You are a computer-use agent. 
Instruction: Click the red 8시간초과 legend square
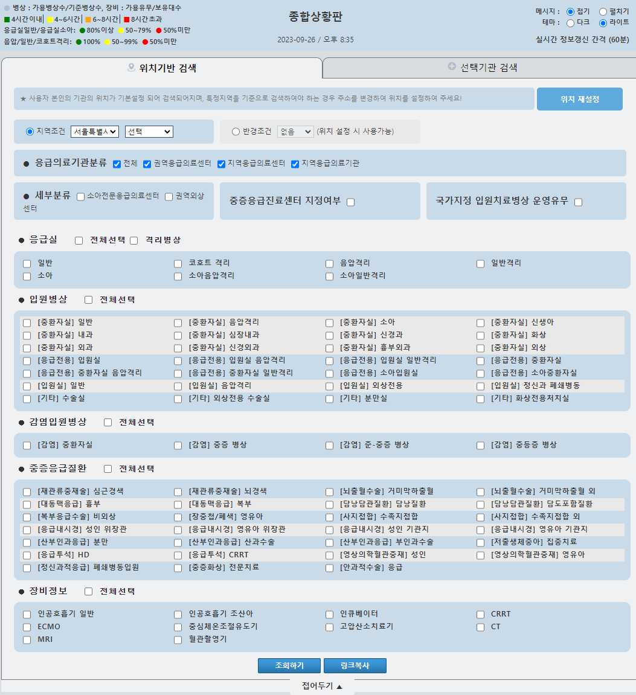click(126, 19)
